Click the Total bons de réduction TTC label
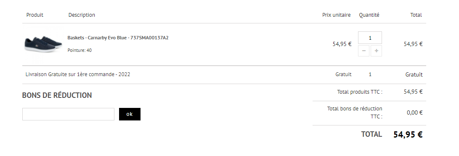Image resolution: width=459 pixels, height=156 pixels. pyautogui.click(x=355, y=113)
